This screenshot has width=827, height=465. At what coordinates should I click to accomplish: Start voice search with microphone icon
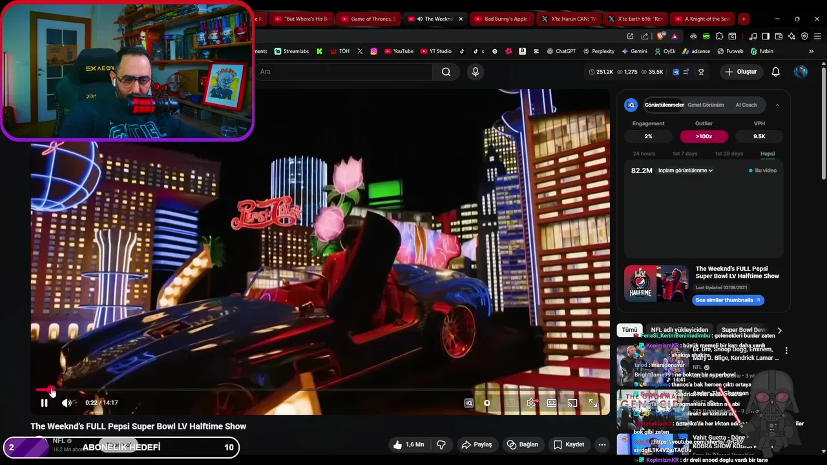pos(476,72)
